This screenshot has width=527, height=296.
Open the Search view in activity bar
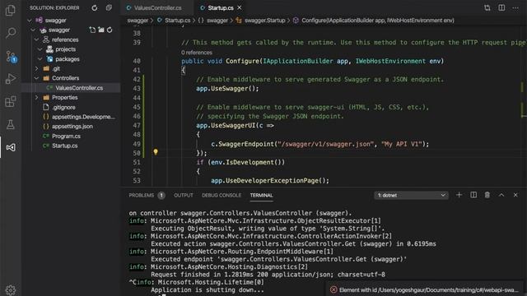point(11,33)
